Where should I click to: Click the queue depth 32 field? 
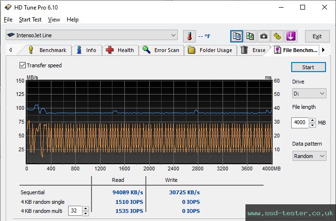(x=75, y=211)
